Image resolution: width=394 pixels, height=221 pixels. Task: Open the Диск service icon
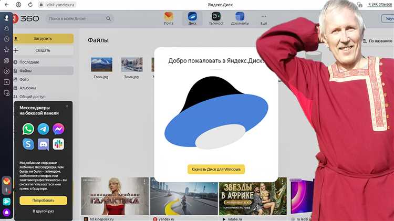(x=192, y=18)
